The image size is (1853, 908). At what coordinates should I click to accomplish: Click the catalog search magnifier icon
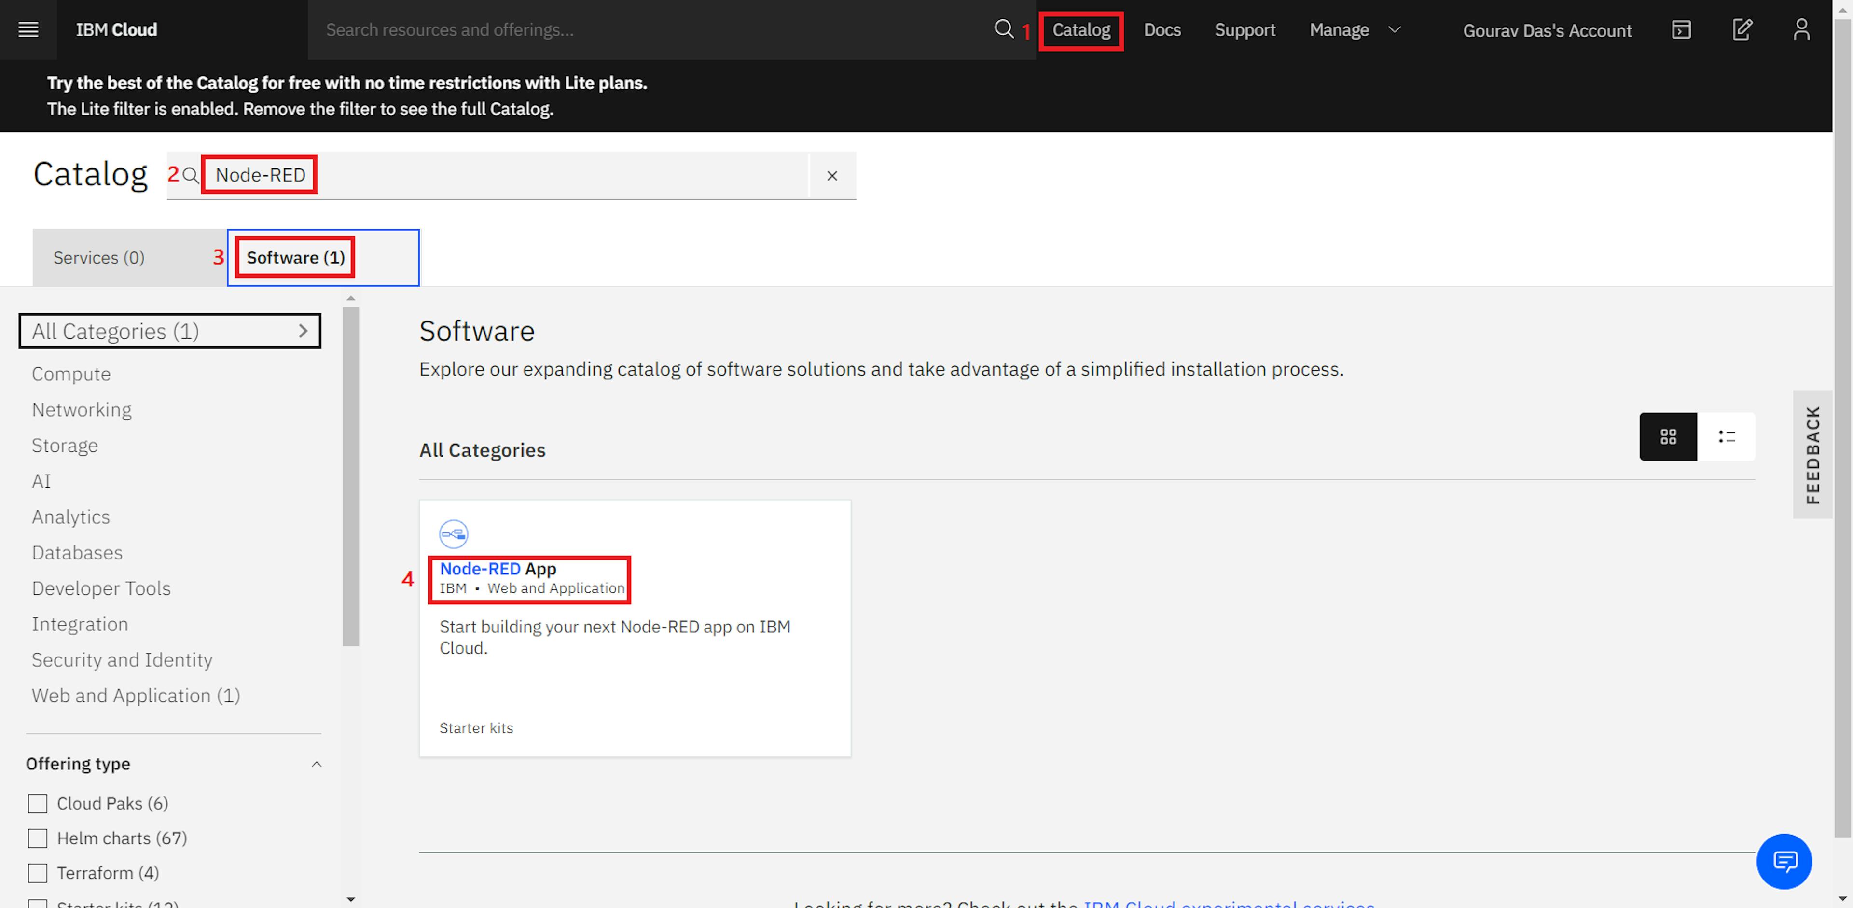(190, 175)
